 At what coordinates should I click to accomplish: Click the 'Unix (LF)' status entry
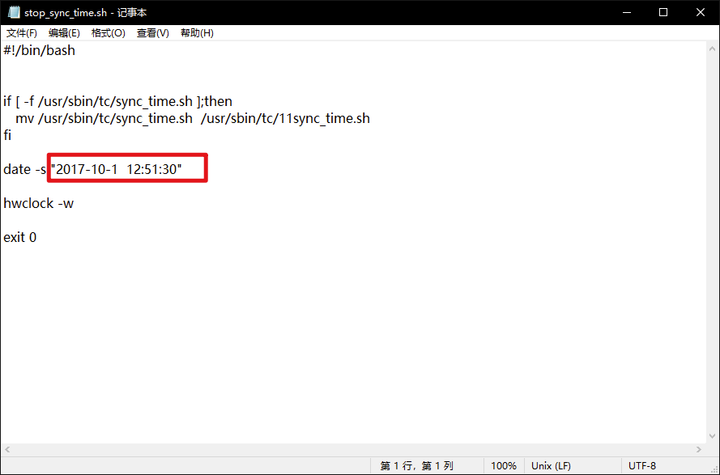click(x=551, y=466)
